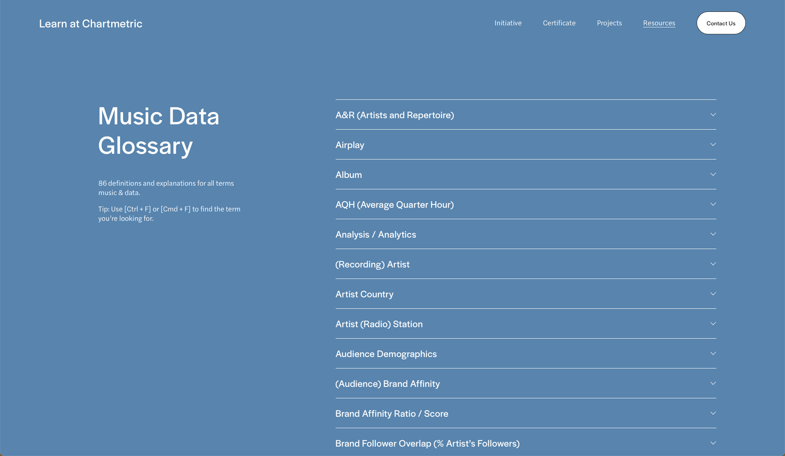
Task: Expand the (Audience) Brand Affinity term
Action: tap(387, 384)
